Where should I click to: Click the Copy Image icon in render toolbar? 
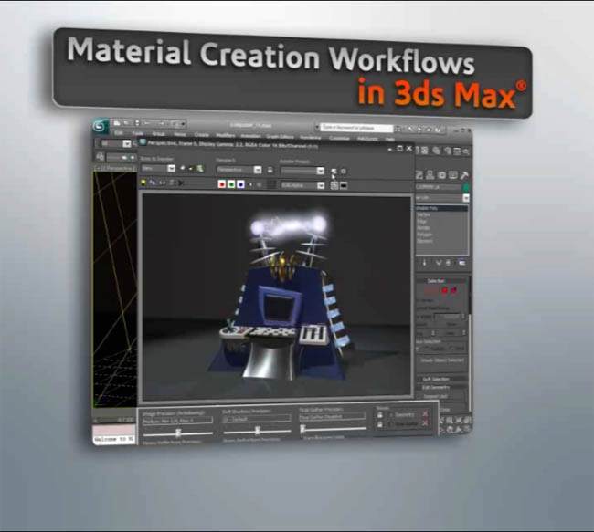pyautogui.click(x=153, y=183)
